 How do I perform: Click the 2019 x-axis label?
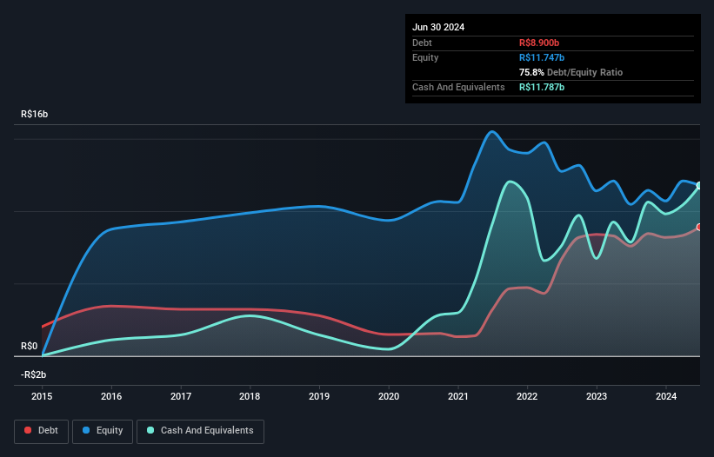tap(319, 396)
